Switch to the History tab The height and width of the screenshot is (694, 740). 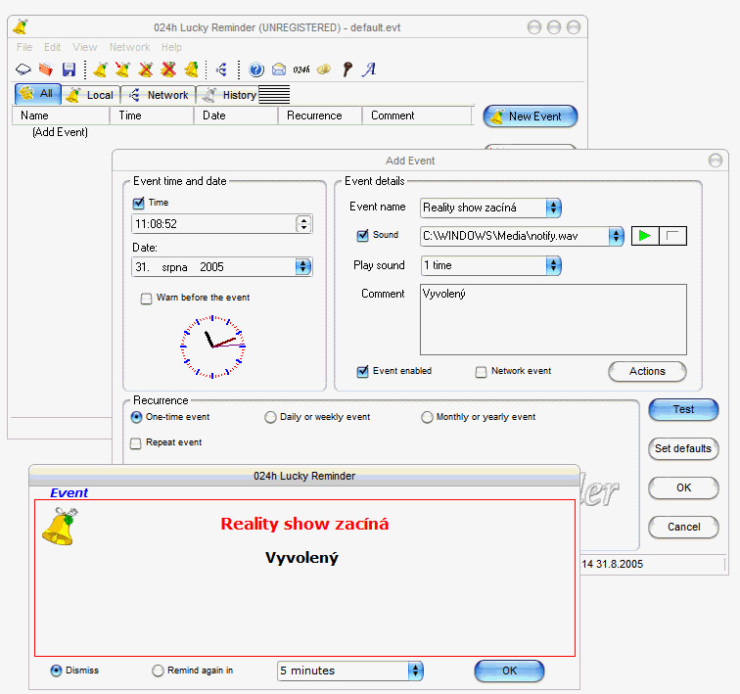tap(228, 95)
